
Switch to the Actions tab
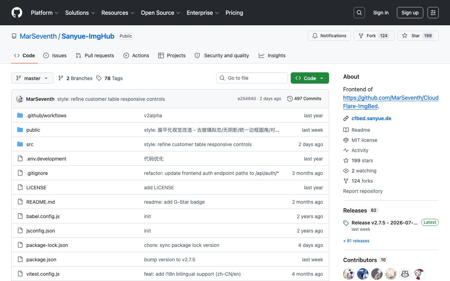(x=136, y=55)
